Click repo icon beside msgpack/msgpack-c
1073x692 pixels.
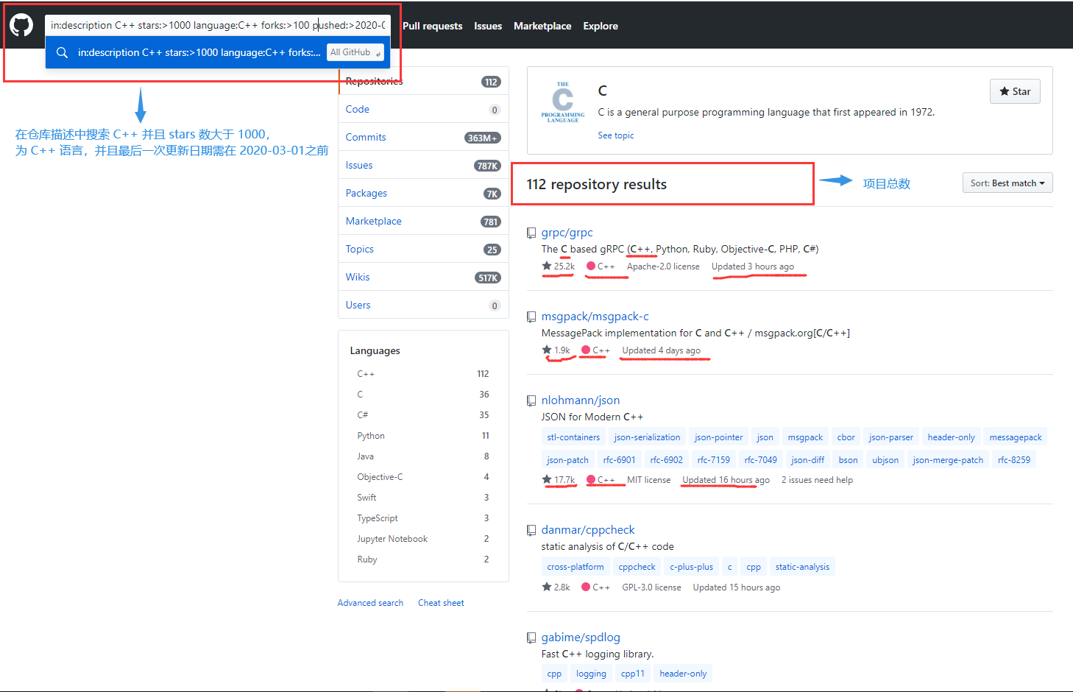tap(531, 317)
